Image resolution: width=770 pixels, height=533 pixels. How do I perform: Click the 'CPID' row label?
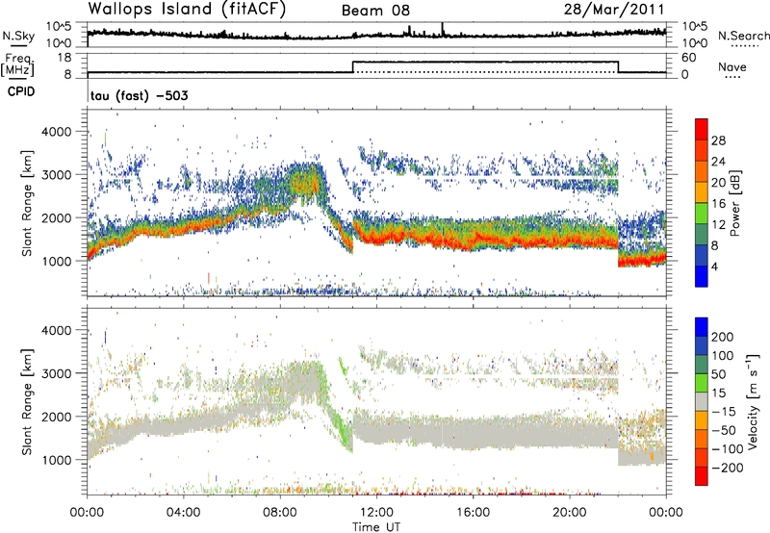[x=21, y=91]
